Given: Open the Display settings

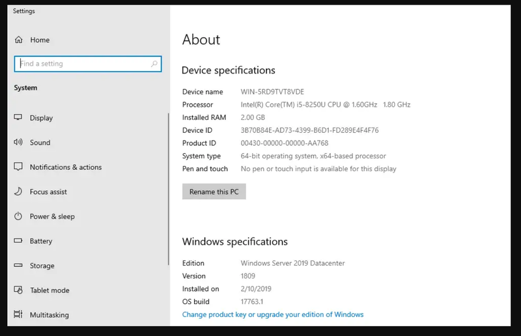Looking at the screenshot, I should tap(41, 118).
